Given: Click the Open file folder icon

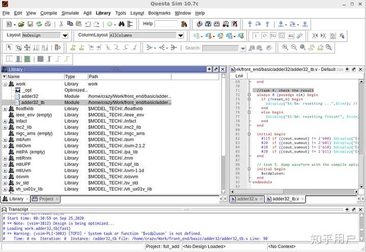Looking at the screenshot, I should 21,24.
